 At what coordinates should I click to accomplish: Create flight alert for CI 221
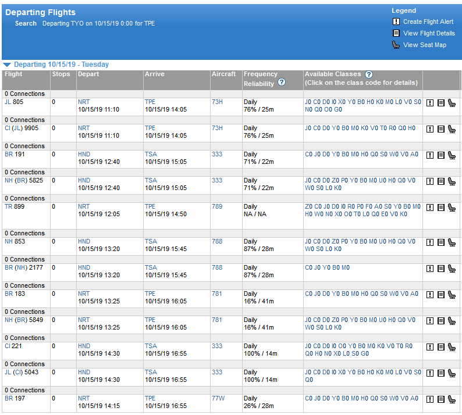click(430, 348)
